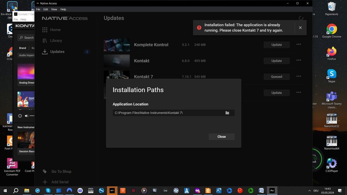Image resolution: width=347 pixels, height=195 pixels.
Task: Open File menu in Native Access
Action: [38, 9]
